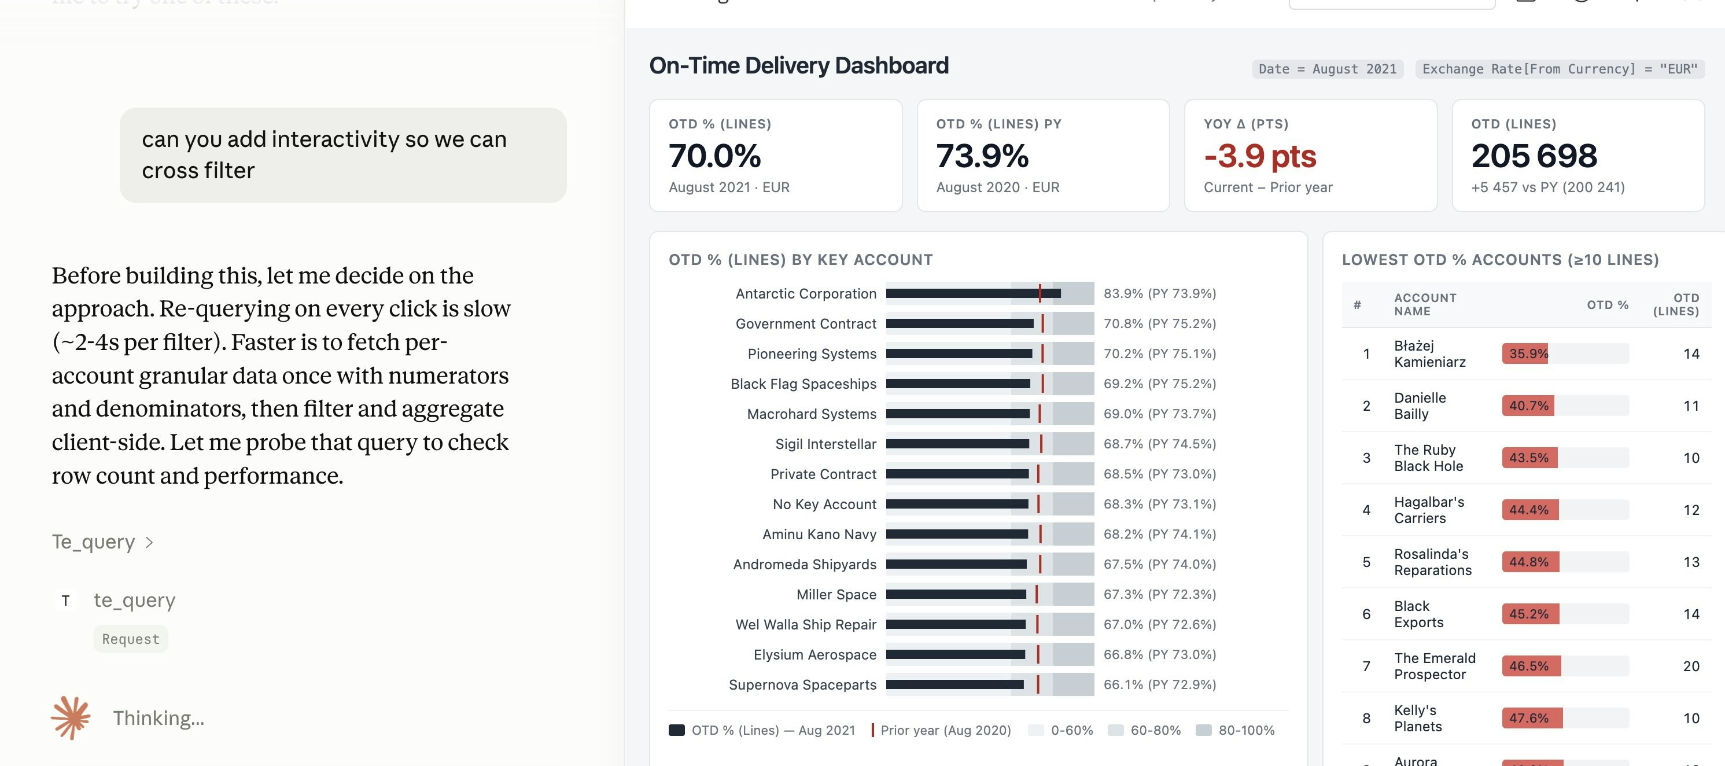Select the YoY -3.9 pts card
This screenshot has width=1725, height=766.
click(1310, 156)
